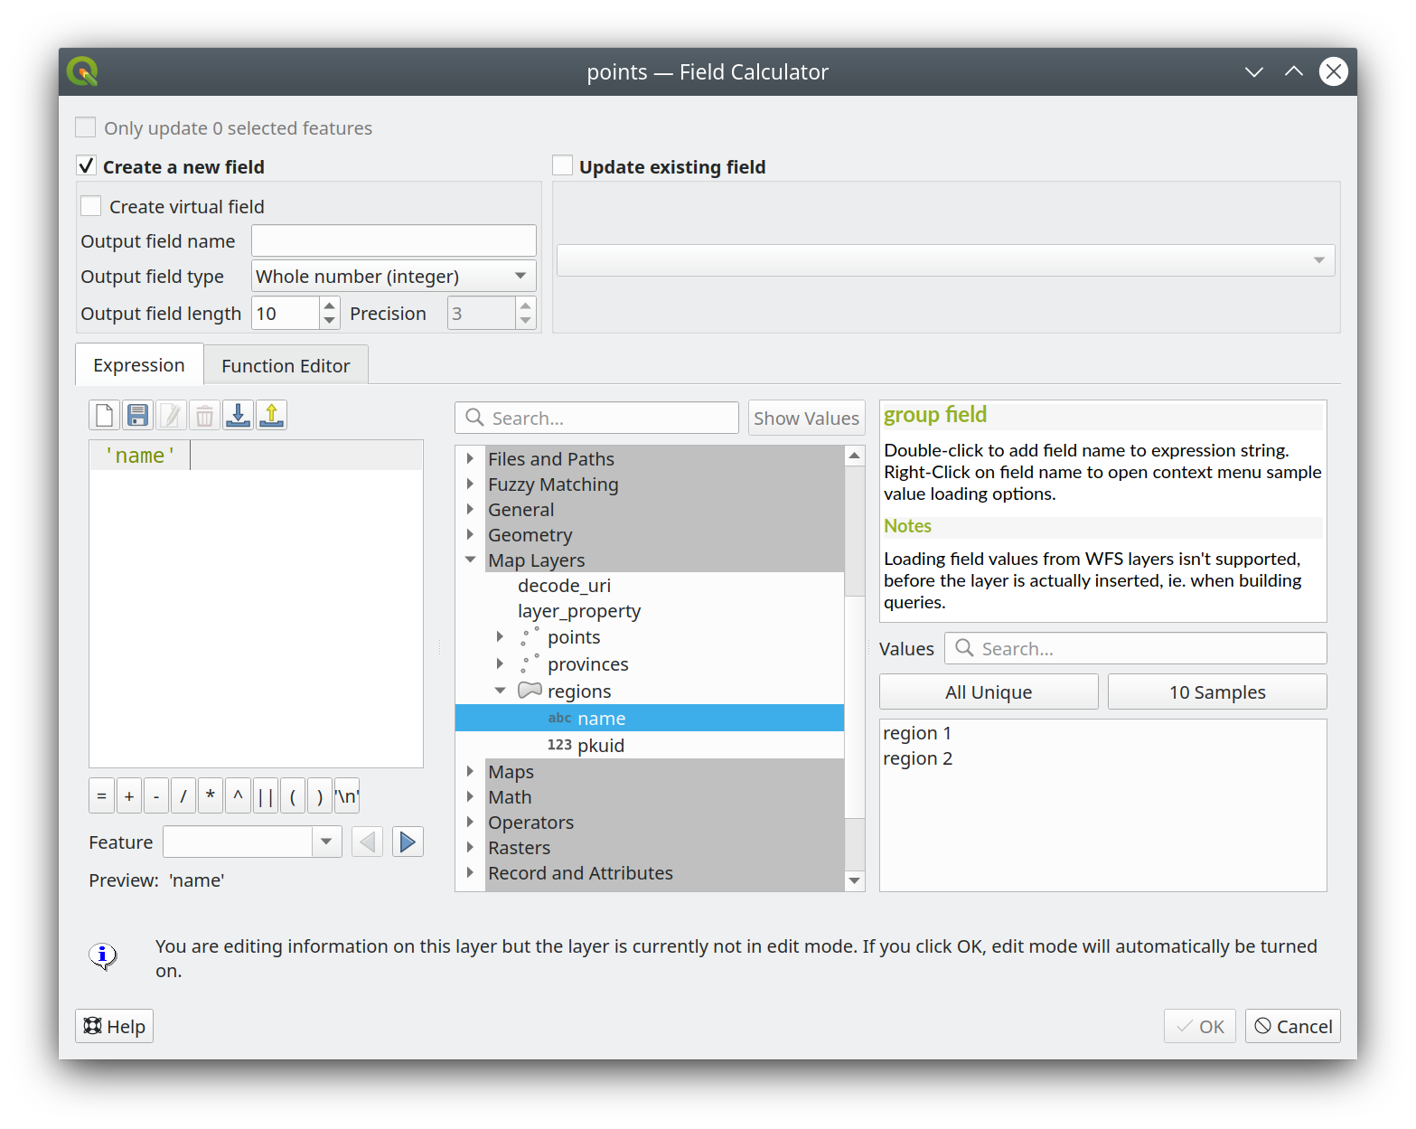This screenshot has width=1416, height=1129.
Task: Click the 10 Samples button
Action: (1216, 692)
